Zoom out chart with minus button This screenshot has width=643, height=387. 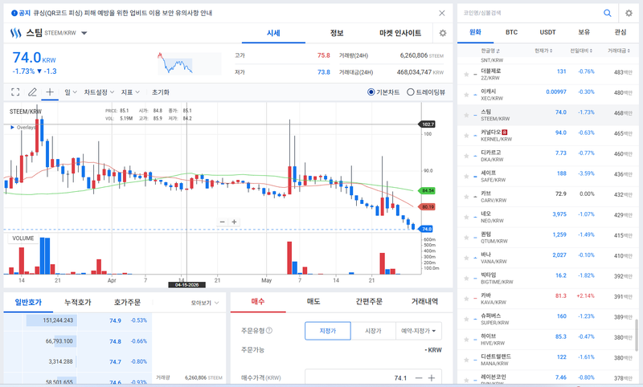tap(223, 222)
